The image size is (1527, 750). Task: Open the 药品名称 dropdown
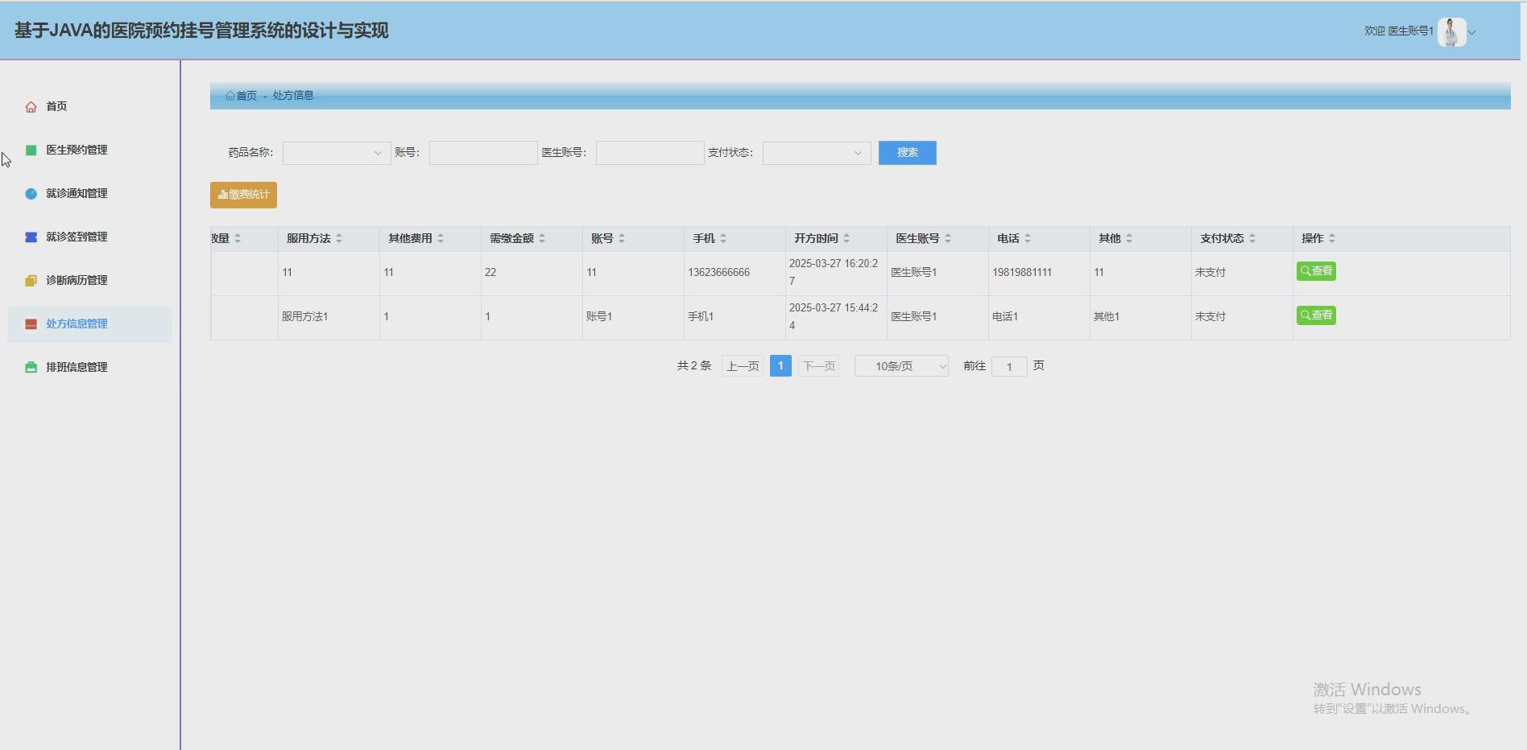[336, 152]
